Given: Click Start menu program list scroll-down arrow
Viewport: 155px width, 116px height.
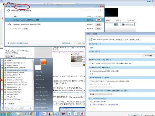Looking at the screenshot, I should tap(33, 100).
